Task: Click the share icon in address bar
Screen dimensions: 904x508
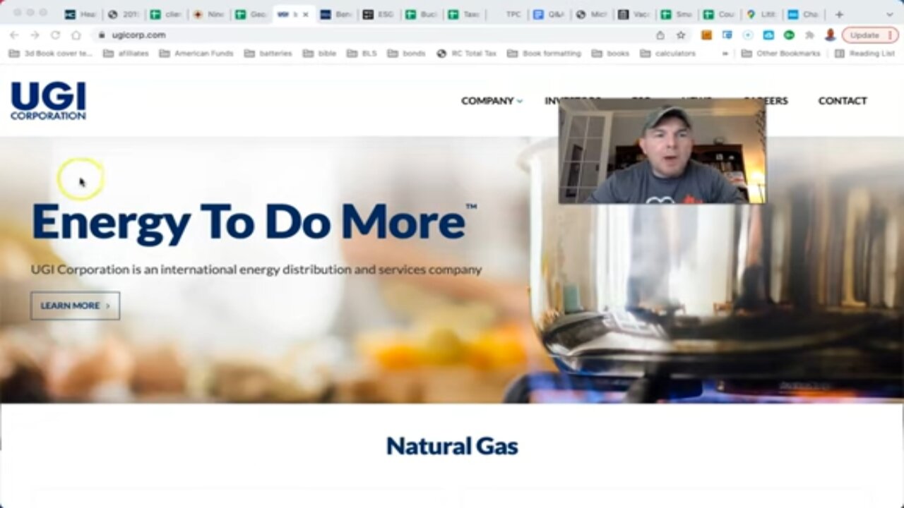Action: [660, 35]
